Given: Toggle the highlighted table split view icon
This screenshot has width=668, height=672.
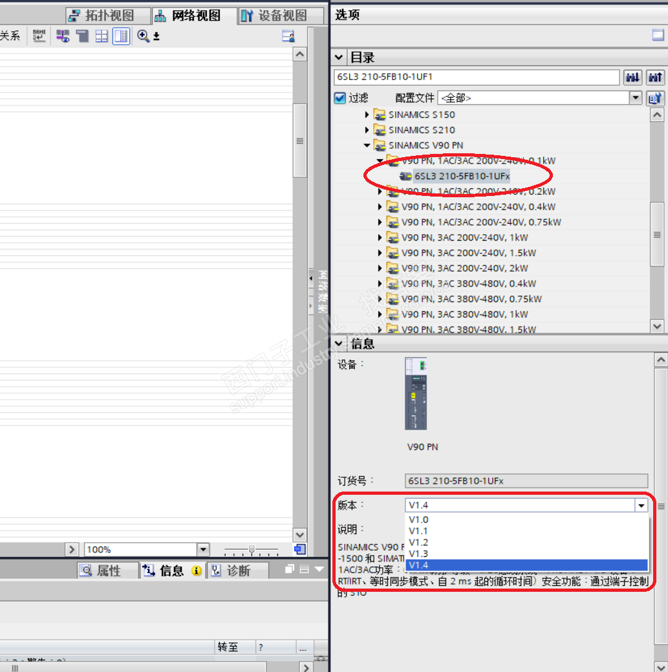Looking at the screenshot, I should point(122,36).
